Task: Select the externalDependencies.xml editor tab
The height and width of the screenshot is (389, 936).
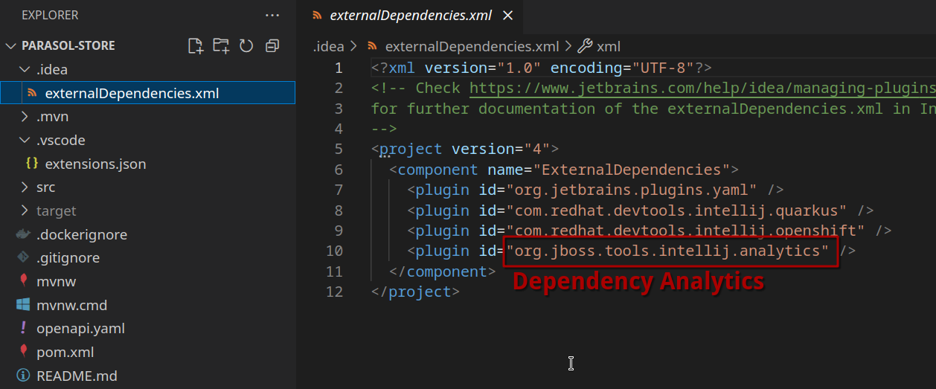Action: tap(411, 16)
